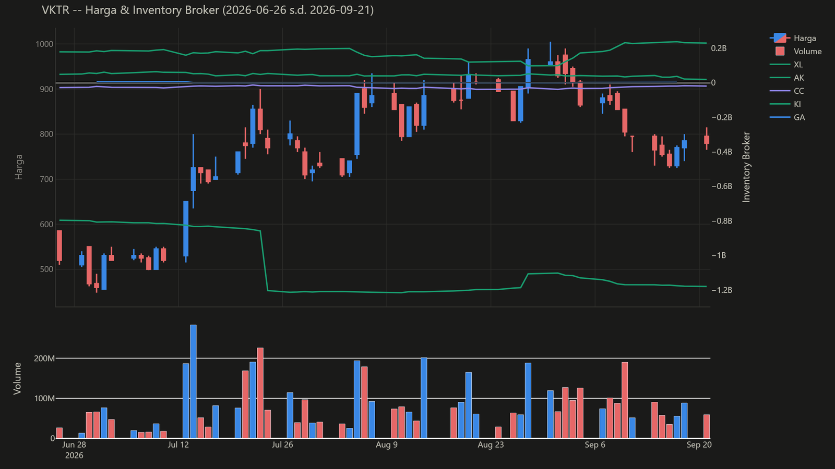
Task: Click the 0.2B inventory tick label
Action: tap(719, 48)
